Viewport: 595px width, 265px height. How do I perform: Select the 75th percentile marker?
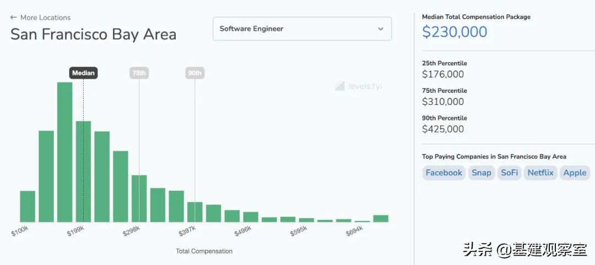(139, 73)
